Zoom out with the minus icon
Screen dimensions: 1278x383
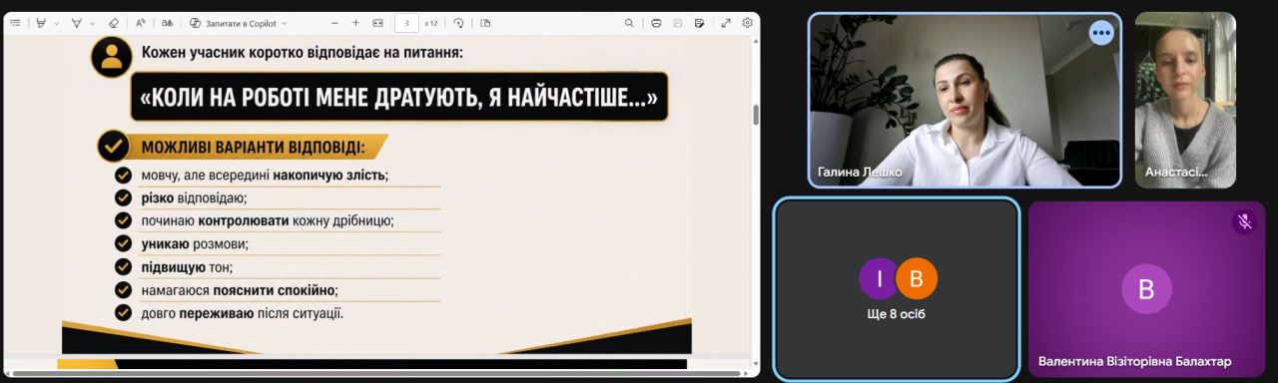tap(333, 22)
